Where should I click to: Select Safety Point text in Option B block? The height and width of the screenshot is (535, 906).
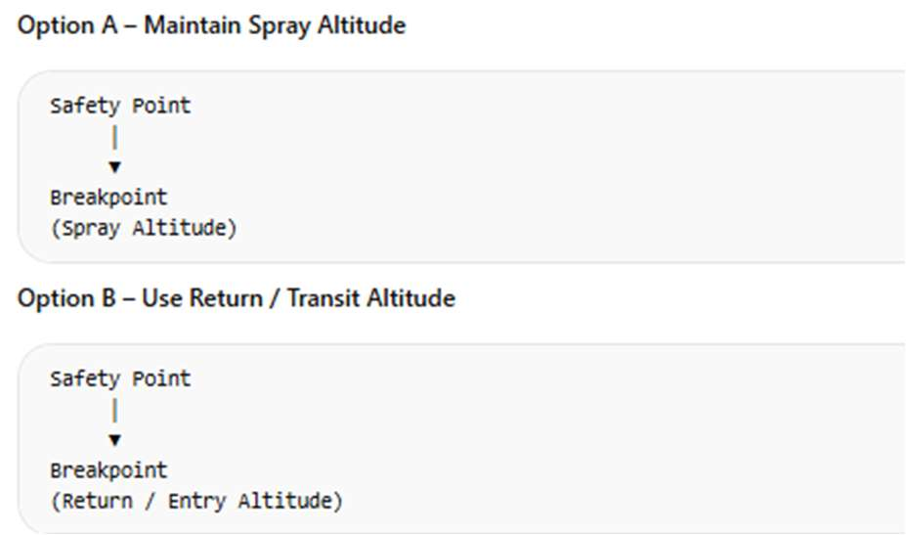click(120, 379)
